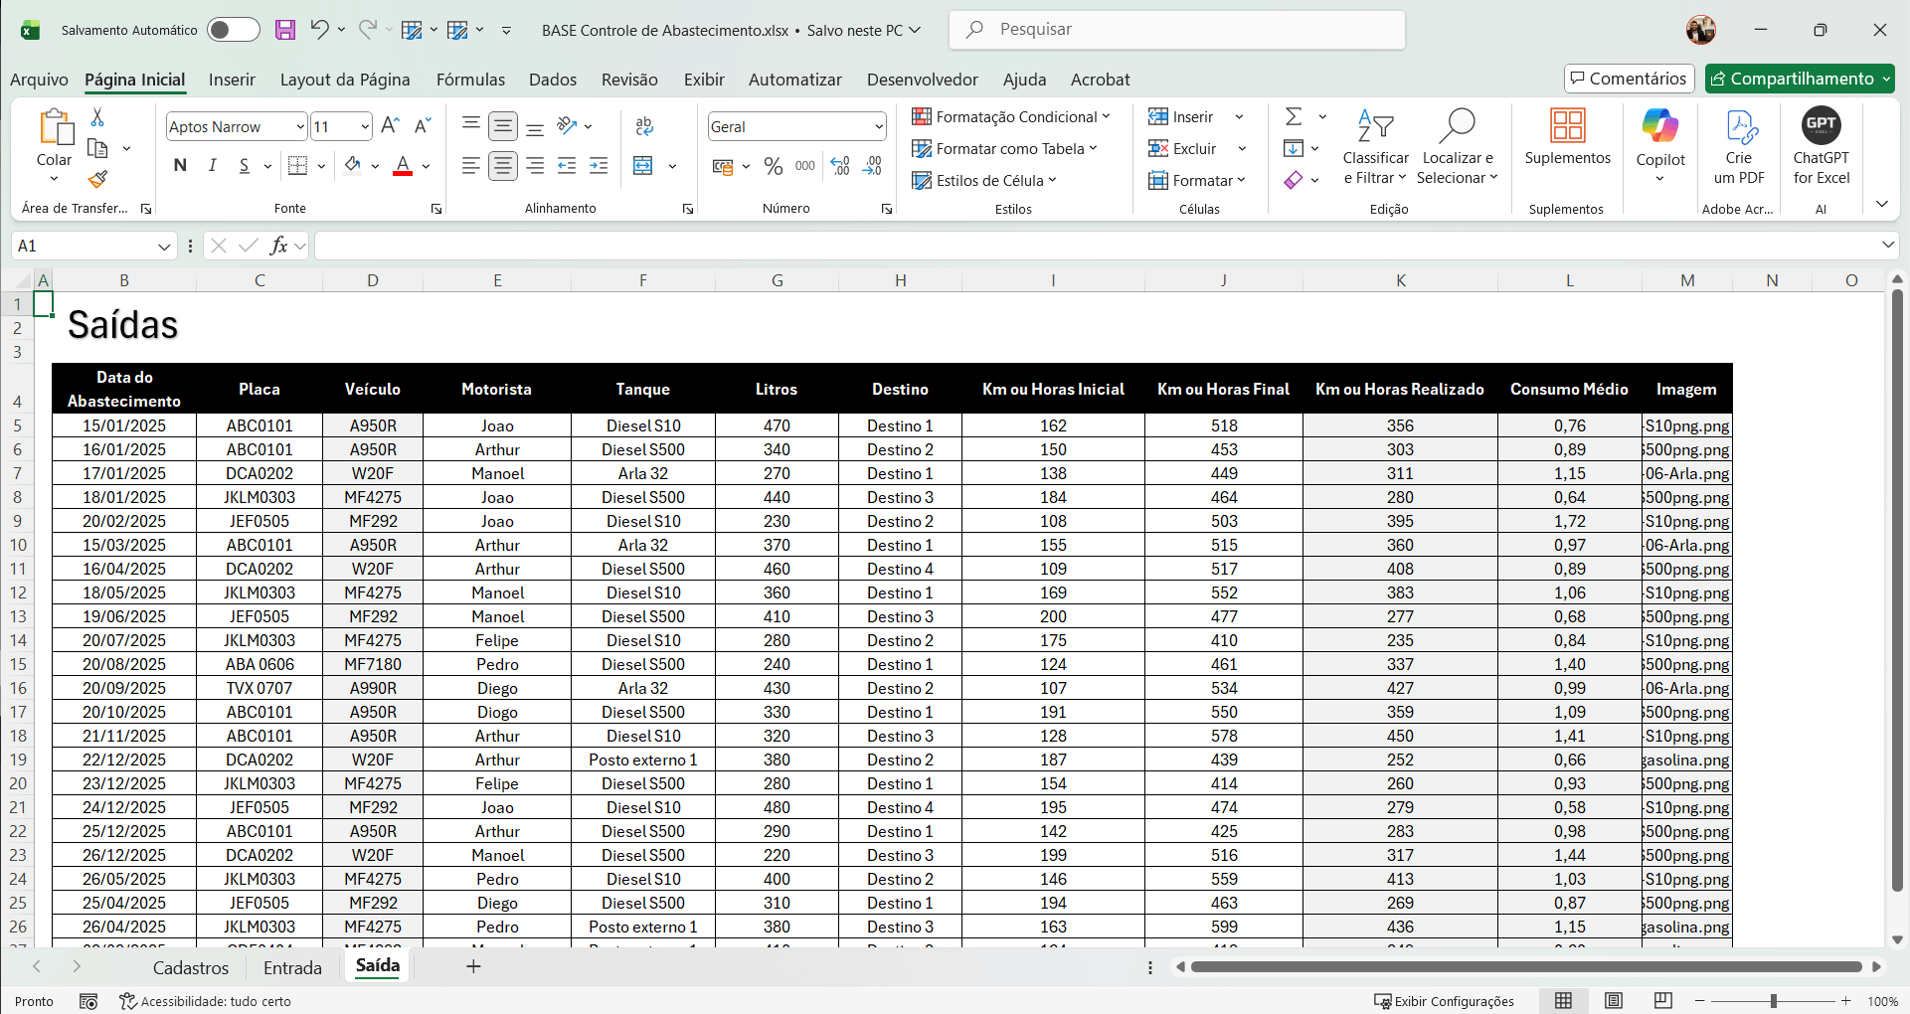The height and width of the screenshot is (1014, 1910).
Task: Toggle strikethrough on selected cells
Action: click(244, 166)
